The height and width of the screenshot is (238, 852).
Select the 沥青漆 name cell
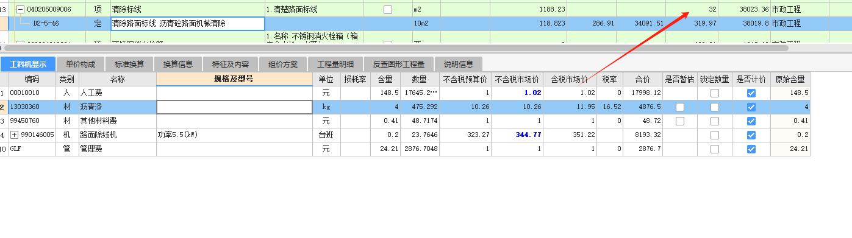(x=118, y=107)
